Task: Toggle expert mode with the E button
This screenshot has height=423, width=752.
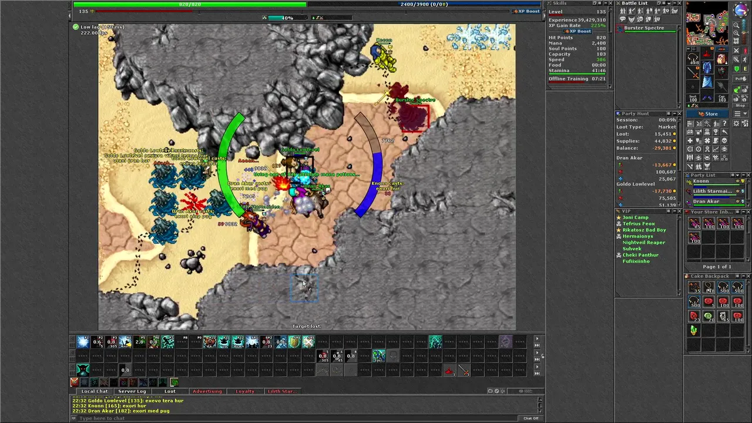Action: 745,69
